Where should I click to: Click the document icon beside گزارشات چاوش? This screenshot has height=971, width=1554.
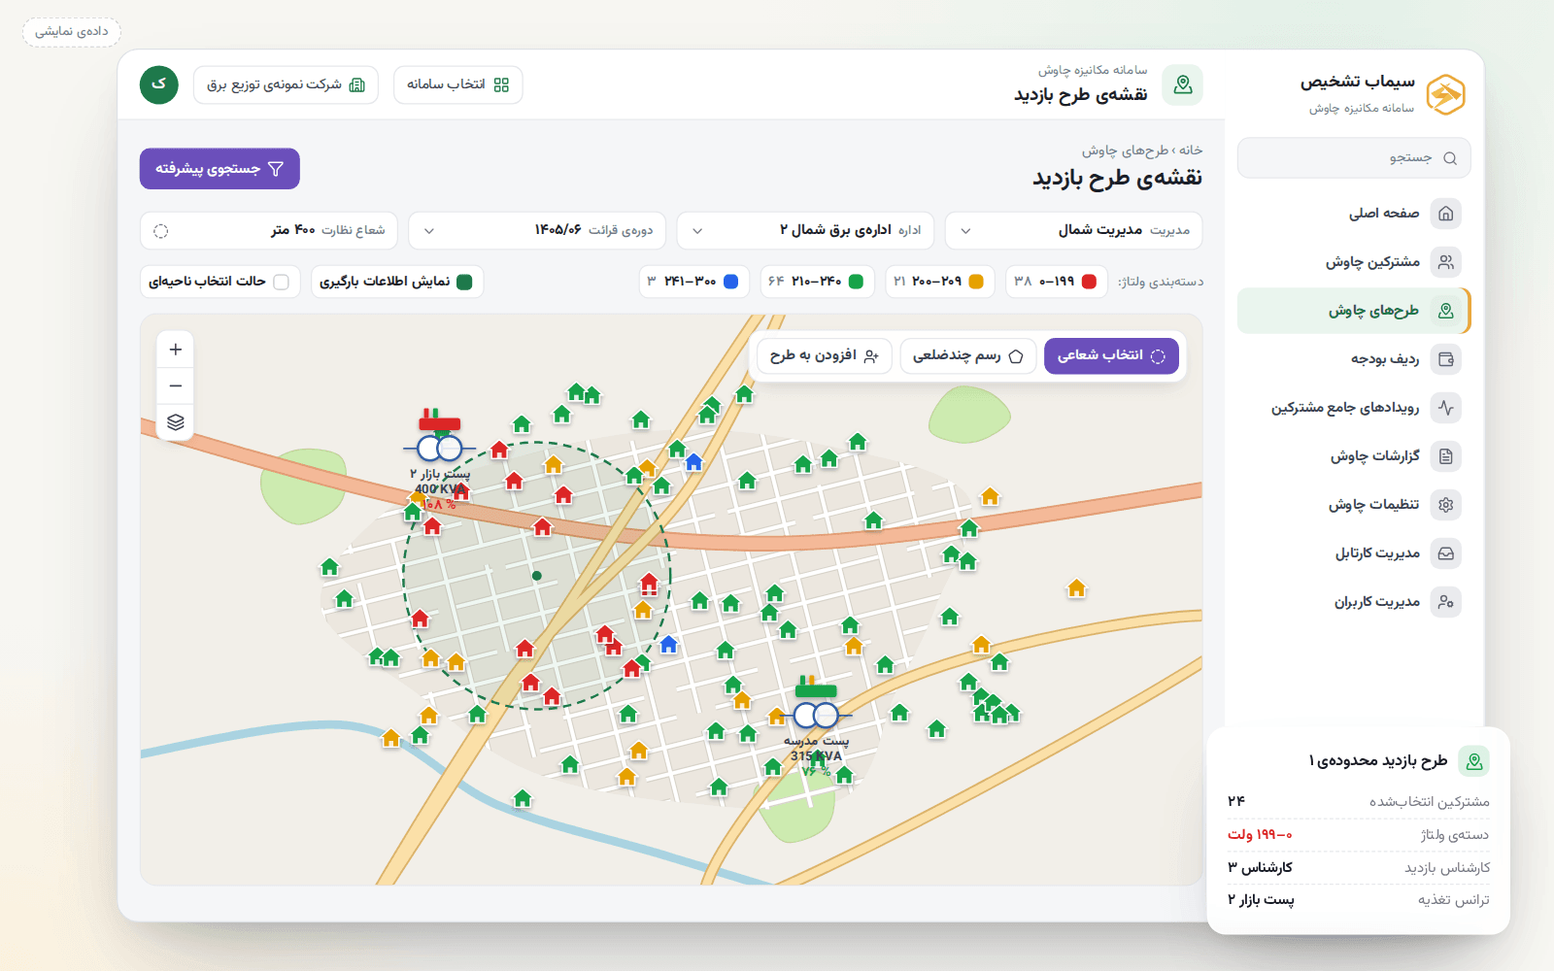pos(1446,456)
